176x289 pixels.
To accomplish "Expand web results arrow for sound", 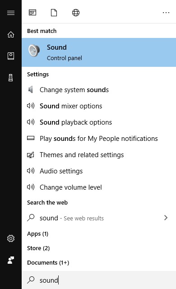I will coord(166,218).
